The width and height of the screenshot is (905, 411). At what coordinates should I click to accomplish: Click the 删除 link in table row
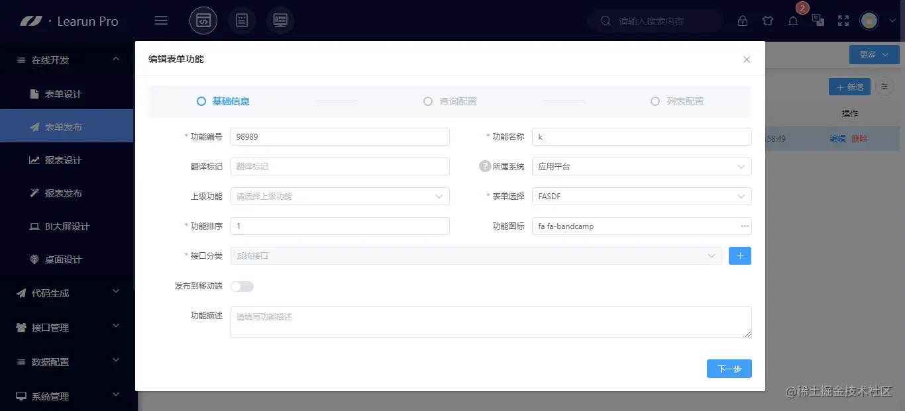pyautogui.click(x=859, y=139)
